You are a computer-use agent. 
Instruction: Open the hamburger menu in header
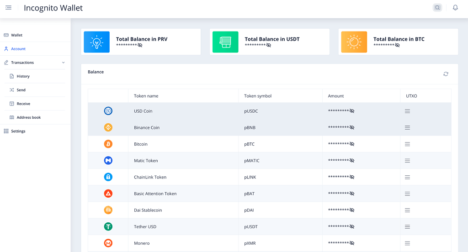pos(8,8)
